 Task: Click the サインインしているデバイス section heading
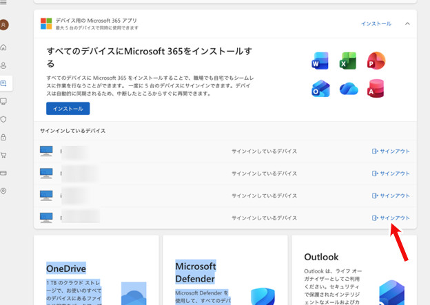pyautogui.click(x=72, y=131)
